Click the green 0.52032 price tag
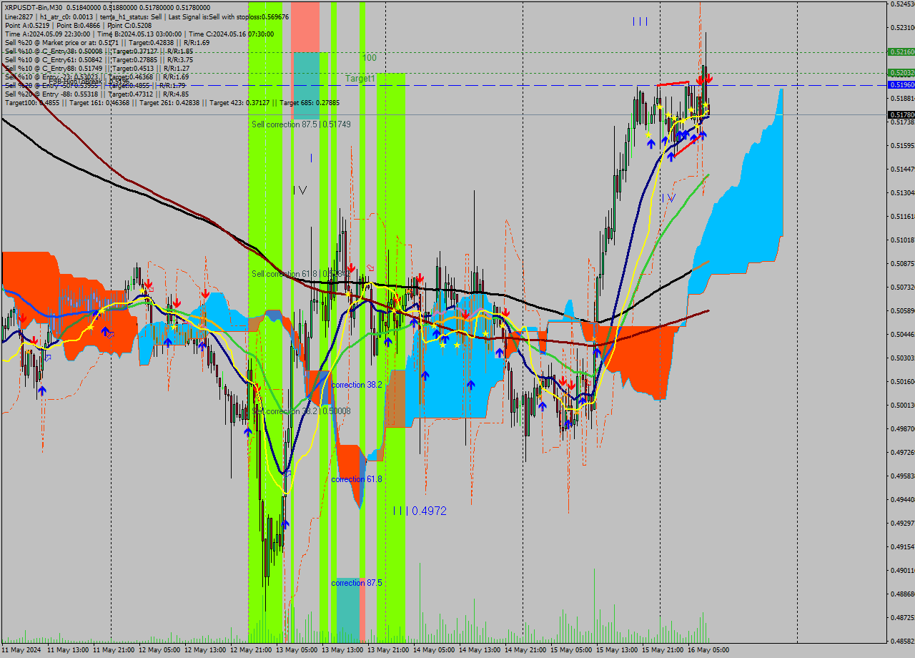Screen dimensions: 915x658 pyautogui.click(x=901, y=72)
